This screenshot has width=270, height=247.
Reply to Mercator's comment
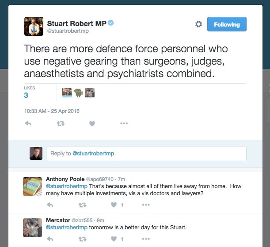pyautogui.click(x=50, y=239)
